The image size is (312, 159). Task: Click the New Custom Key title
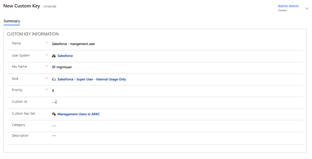[x=21, y=6]
